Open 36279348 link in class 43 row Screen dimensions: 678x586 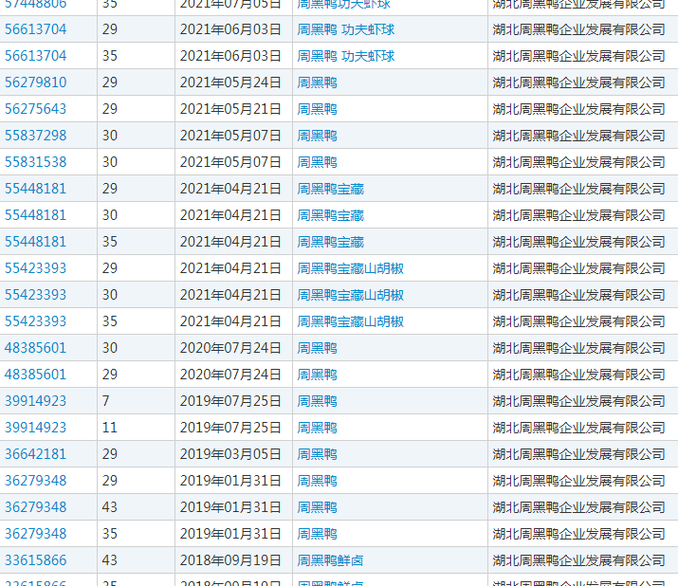coord(36,507)
